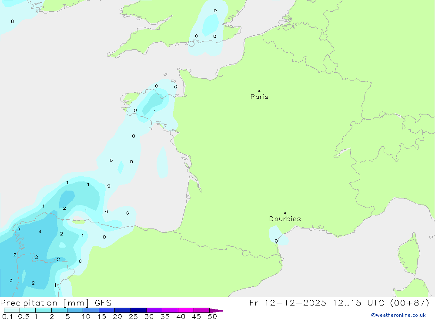Click the legend label 50
Screen dimensions: 435x319
pyautogui.click(x=212, y=316)
